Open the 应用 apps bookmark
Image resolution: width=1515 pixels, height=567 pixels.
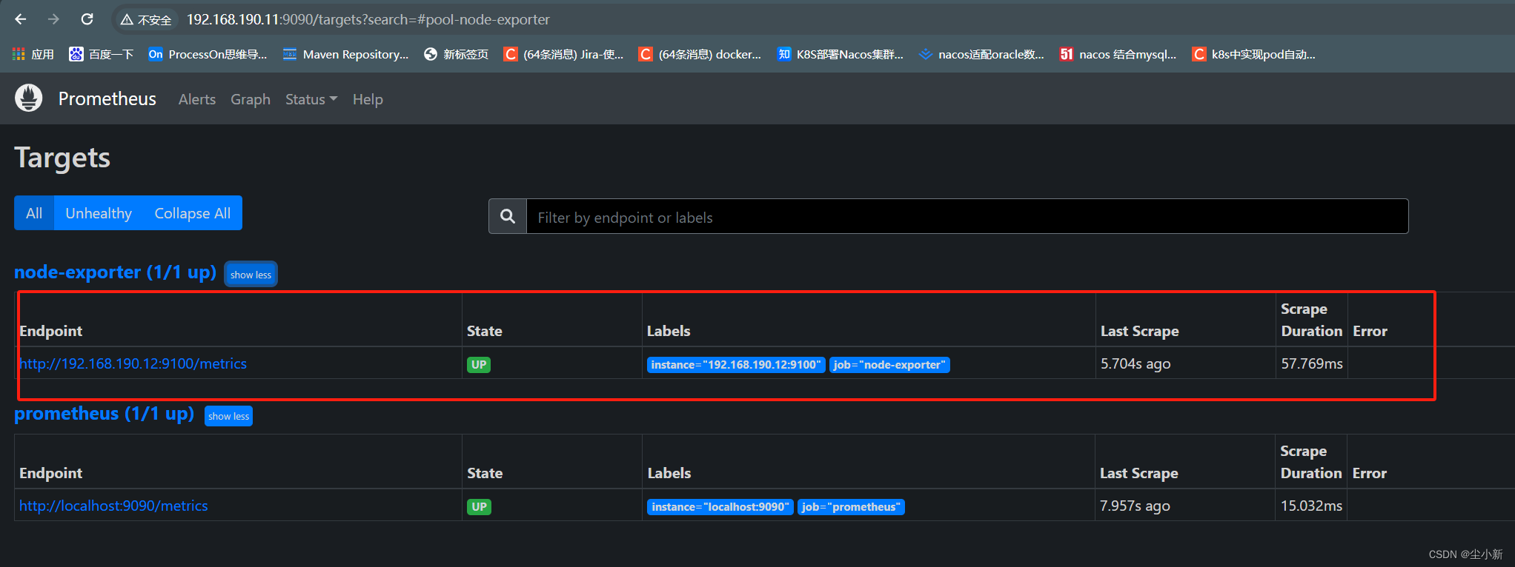(x=33, y=54)
